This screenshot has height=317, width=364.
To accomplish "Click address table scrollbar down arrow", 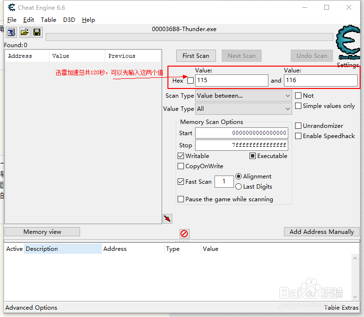I will [x=355, y=297].
